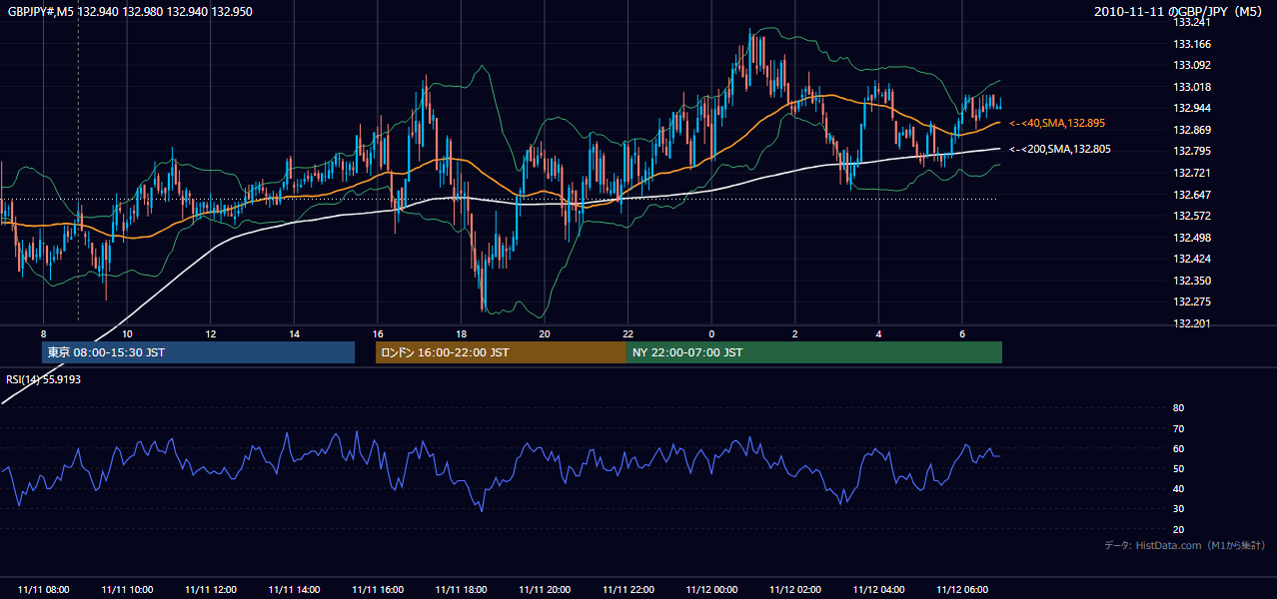Click the 11/12 00:00 time label
This screenshot has width=1277, height=599.
711,590
